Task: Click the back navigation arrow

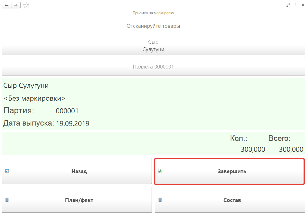Action: (7, 5)
